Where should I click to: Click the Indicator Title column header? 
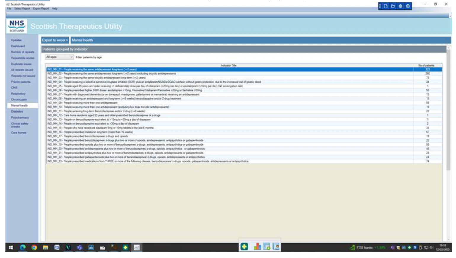coord(229,65)
